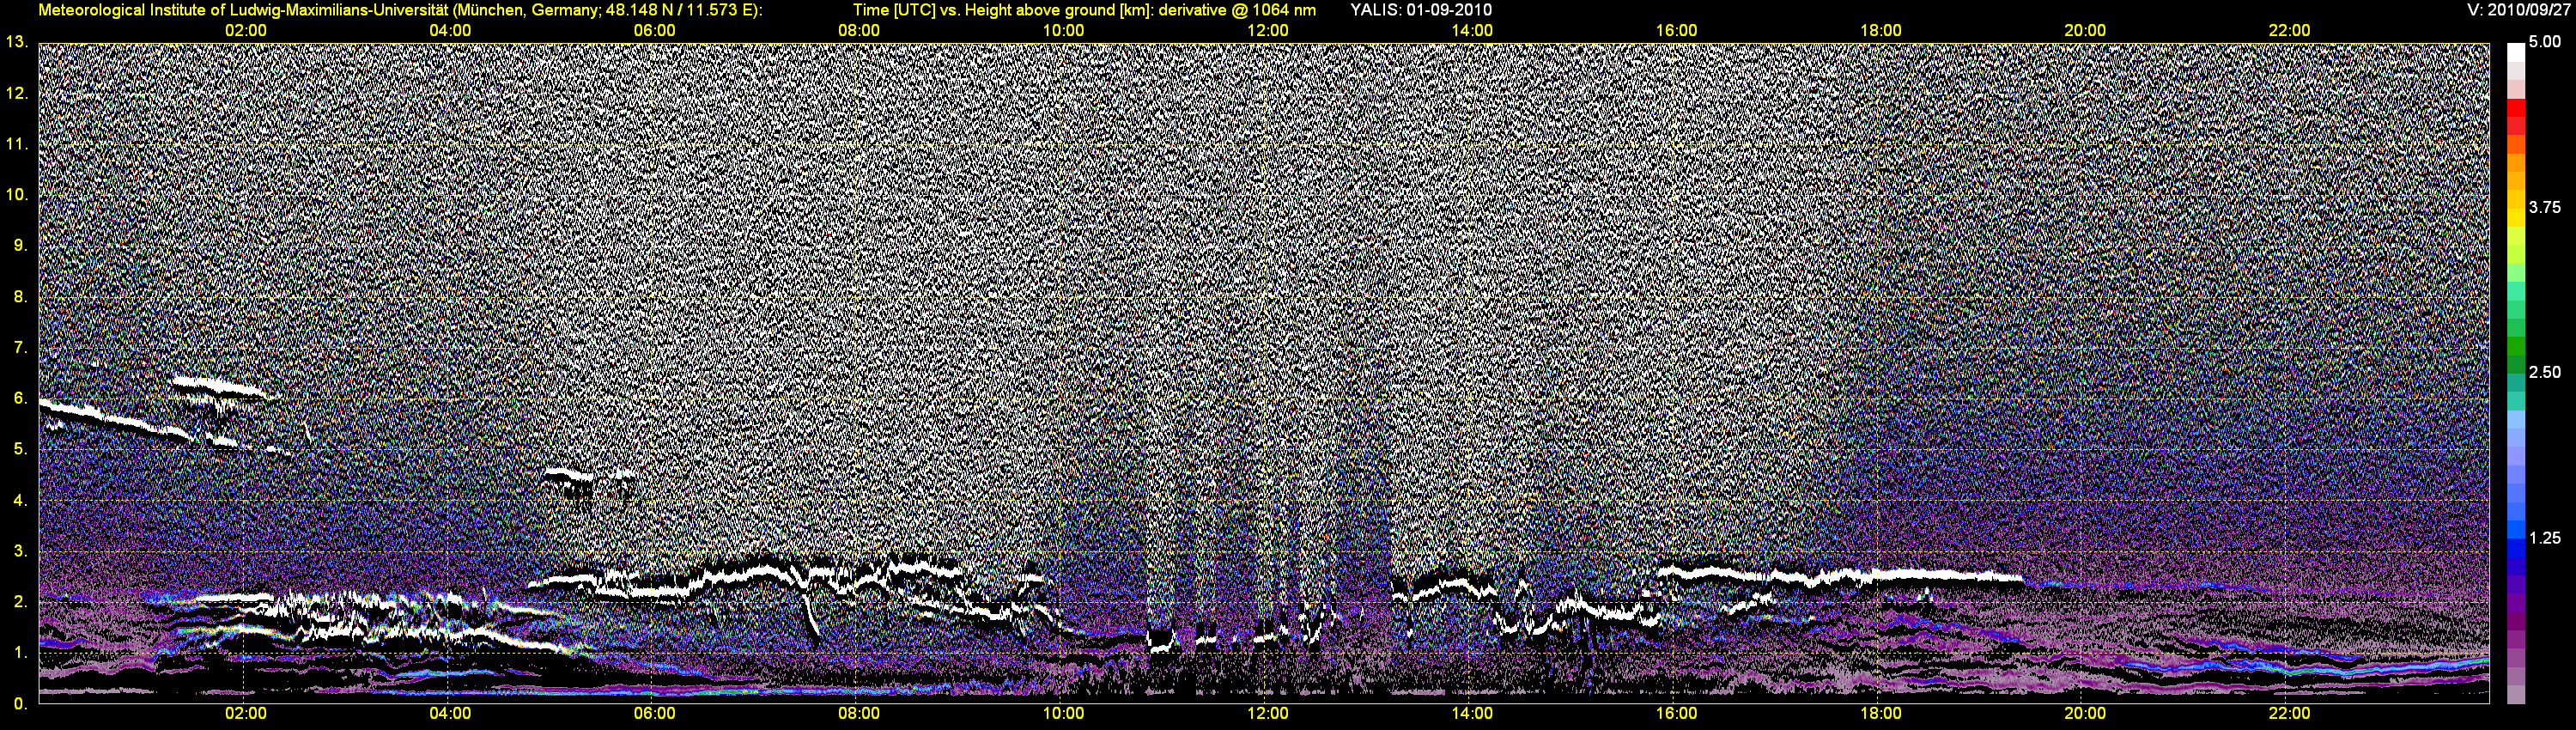Click the 12:00 label on the bottom time axis
This screenshot has height=730, width=2576.
1267,713
